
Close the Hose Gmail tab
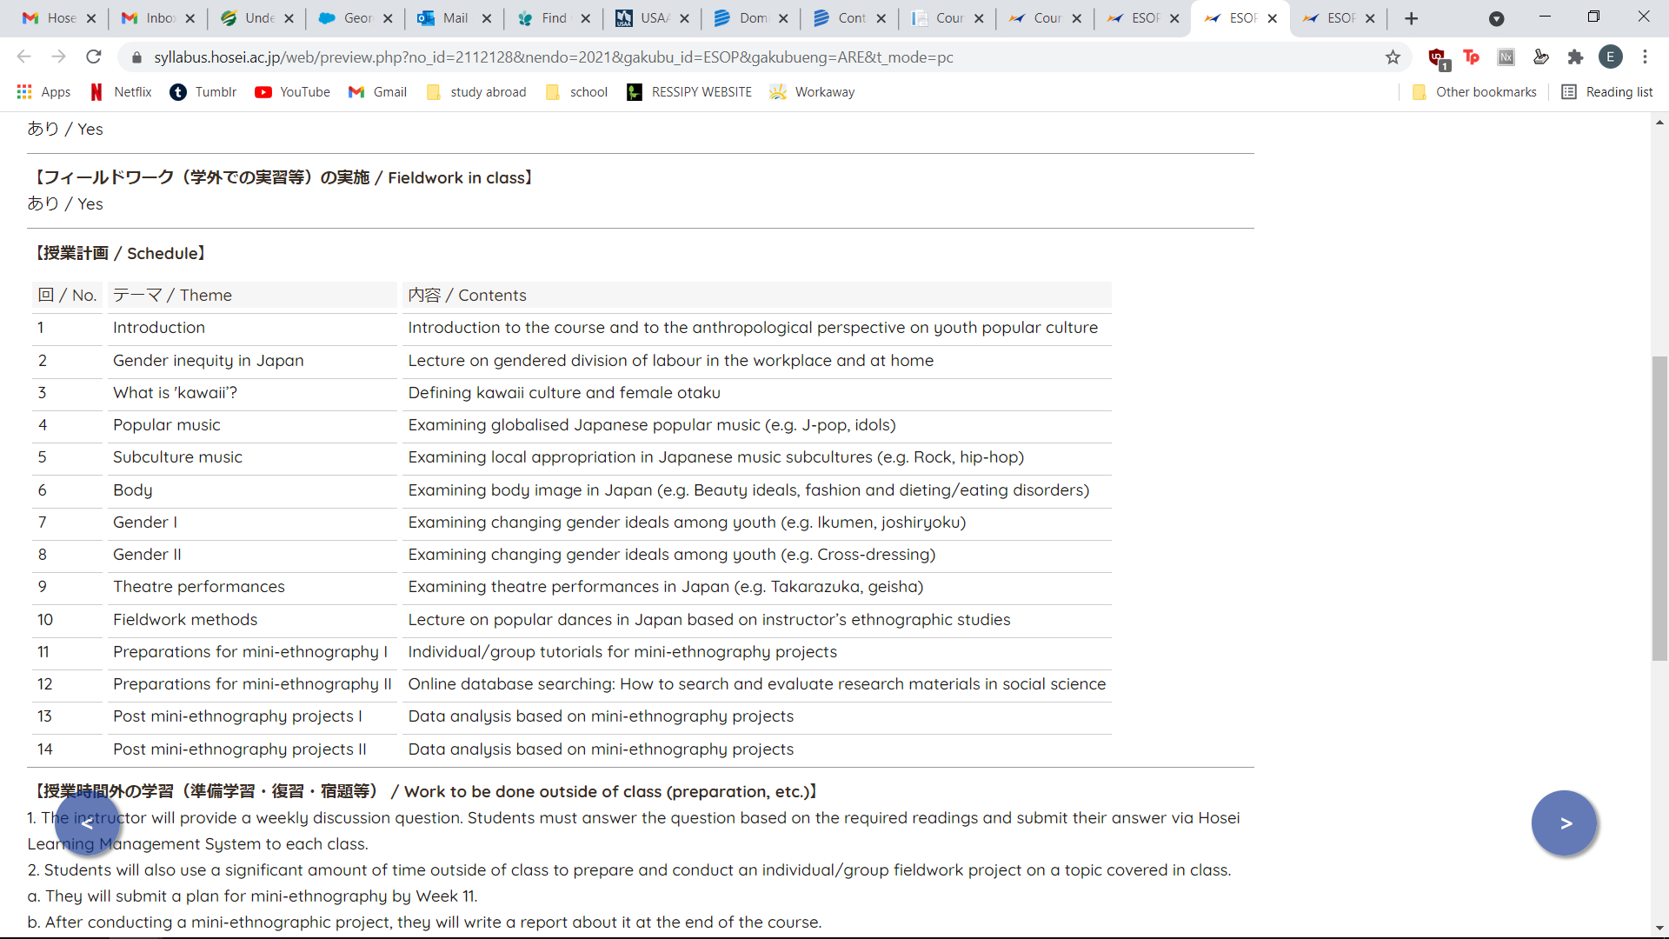click(x=91, y=18)
